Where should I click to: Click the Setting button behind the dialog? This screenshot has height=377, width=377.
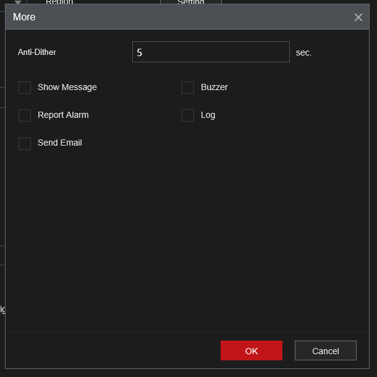point(190,2)
